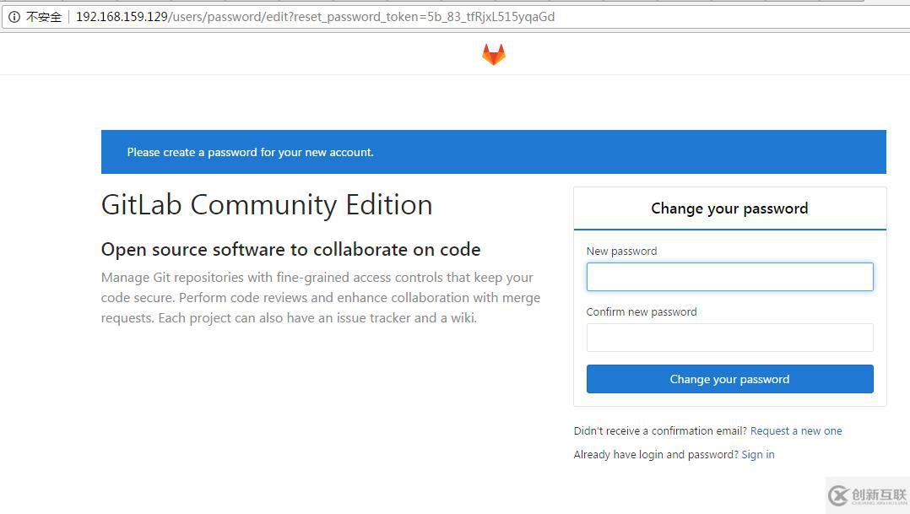Viewport: 910px width, 514px height.
Task: Focus the Confirm new password field
Action: [x=729, y=338]
